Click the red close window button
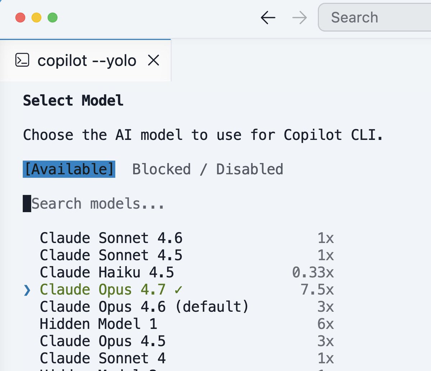 (x=20, y=17)
